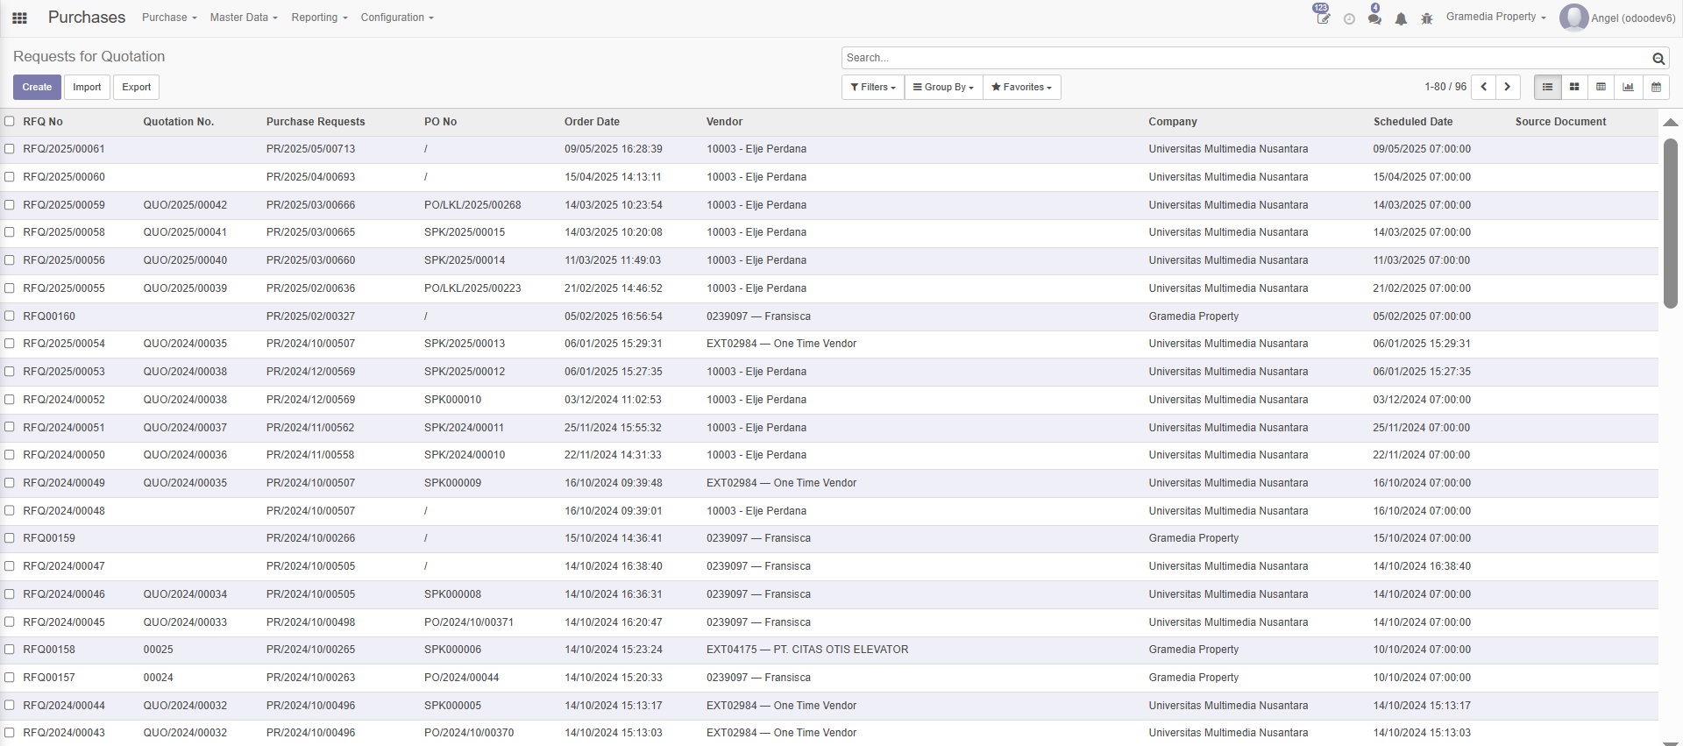Open record RFQ/2024/00050

click(x=64, y=455)
